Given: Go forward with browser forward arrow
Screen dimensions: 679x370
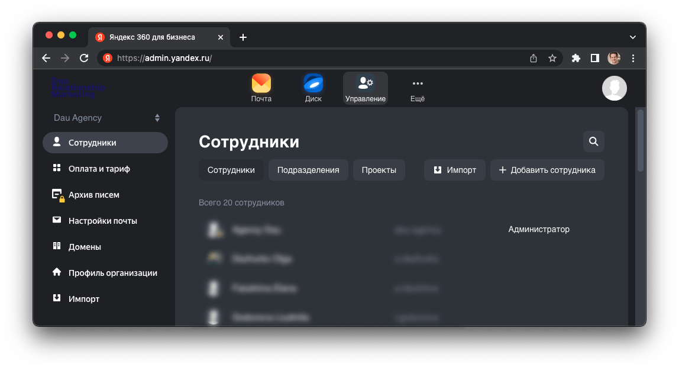Looking at the screenshot, I should point(65,58).
